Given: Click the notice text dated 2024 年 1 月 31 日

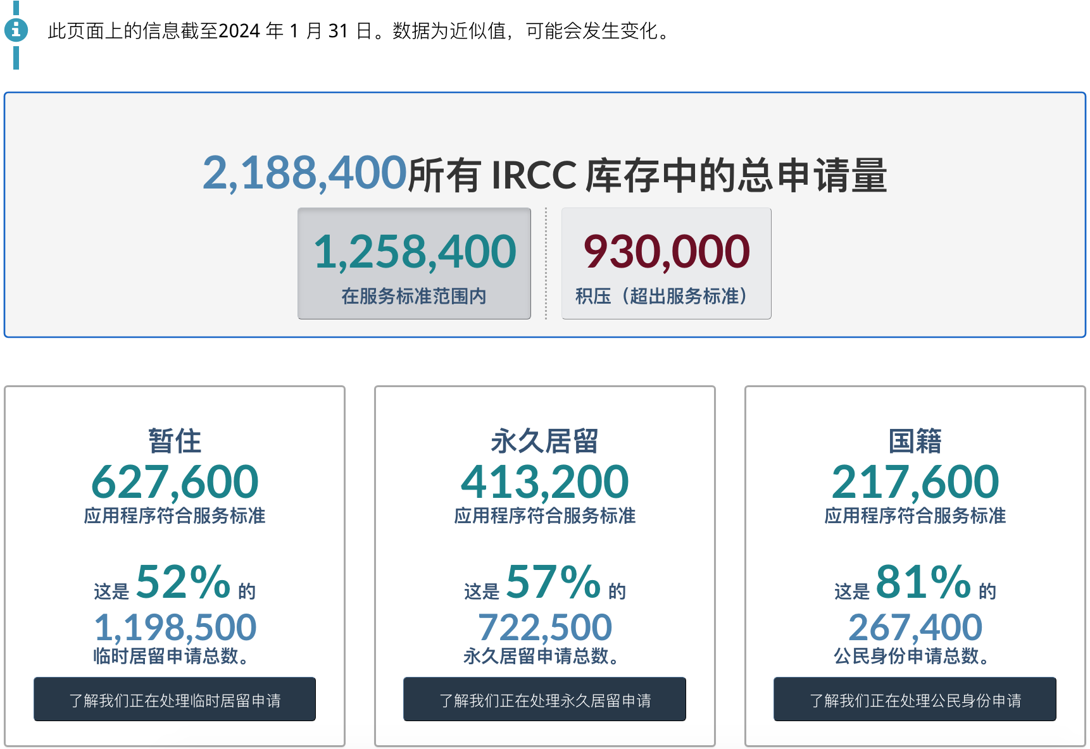Looking at the screenshot, I should click(x=360, y=30).
